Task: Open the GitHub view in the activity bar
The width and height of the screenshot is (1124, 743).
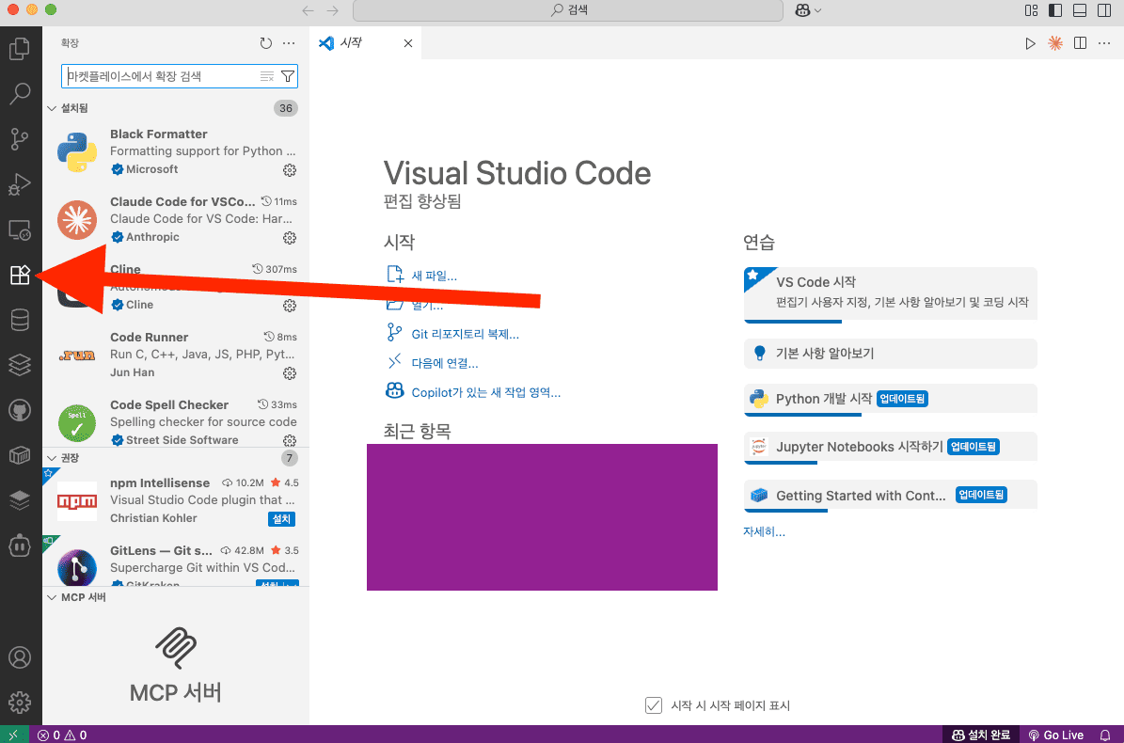Action: pyautogui.click(x=20, y=411)
